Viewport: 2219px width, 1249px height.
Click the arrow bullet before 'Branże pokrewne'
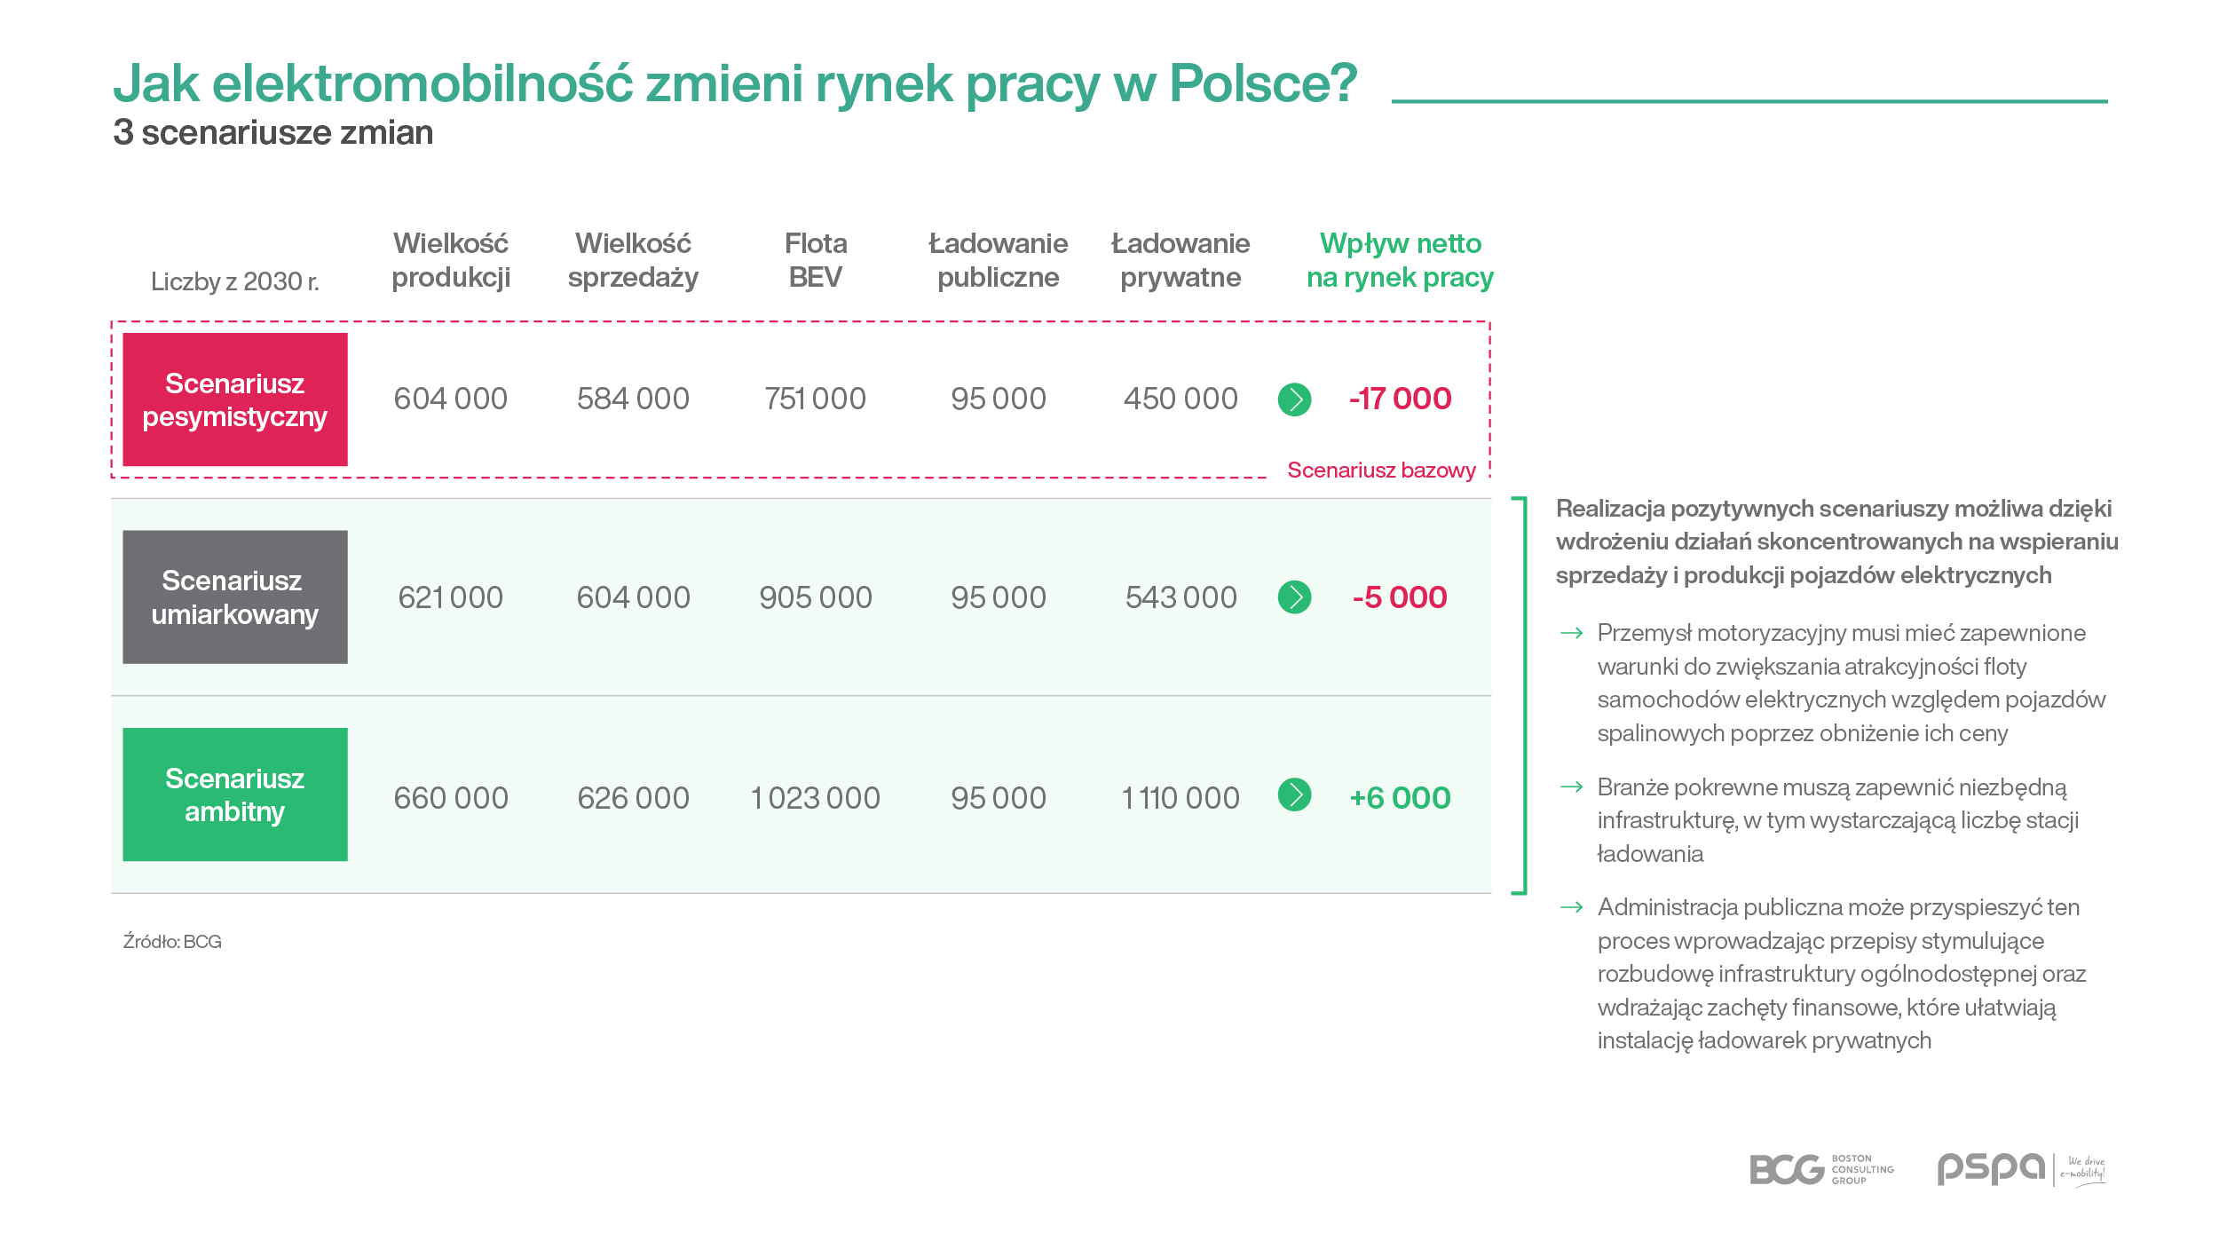(x=1572, y=787)
